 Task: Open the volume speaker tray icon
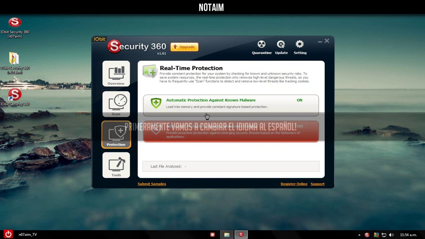(x=391, y=235)
